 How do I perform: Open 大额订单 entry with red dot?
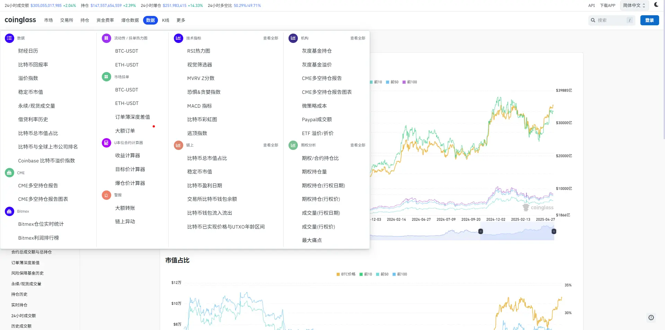click(125, 131)
